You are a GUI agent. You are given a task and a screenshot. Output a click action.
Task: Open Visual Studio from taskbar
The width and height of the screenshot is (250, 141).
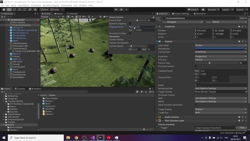click(x=93, y=137)
